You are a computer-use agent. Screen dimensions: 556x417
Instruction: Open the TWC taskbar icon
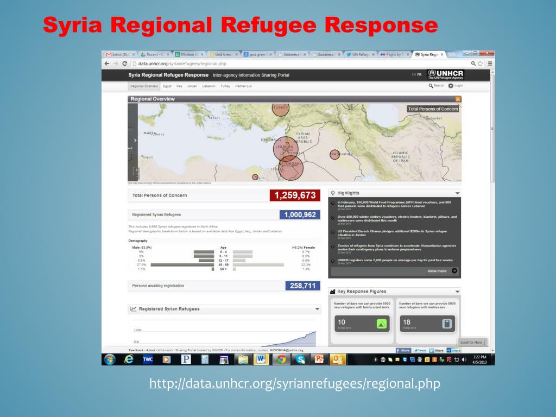148,359
